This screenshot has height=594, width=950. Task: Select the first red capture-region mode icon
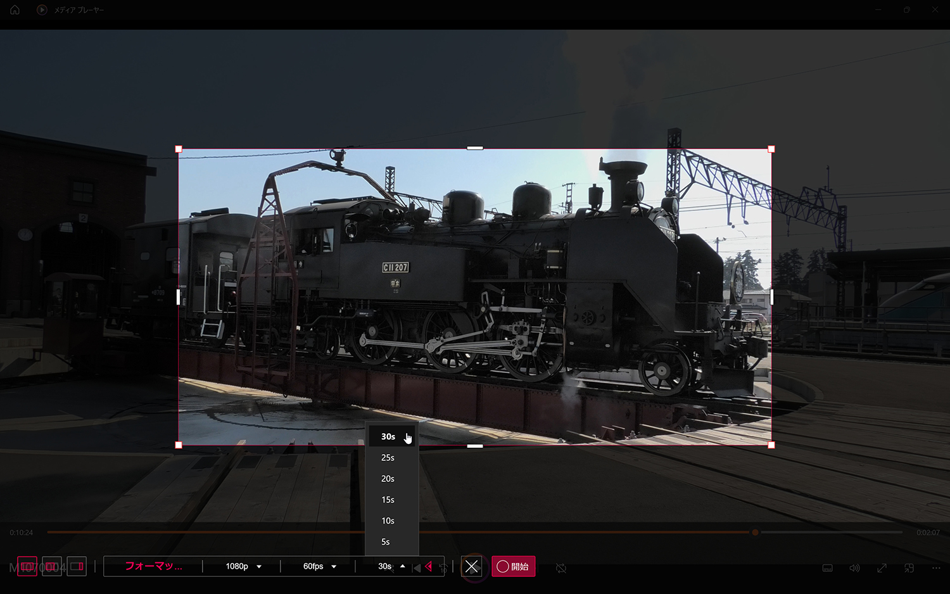pos(27,566)
